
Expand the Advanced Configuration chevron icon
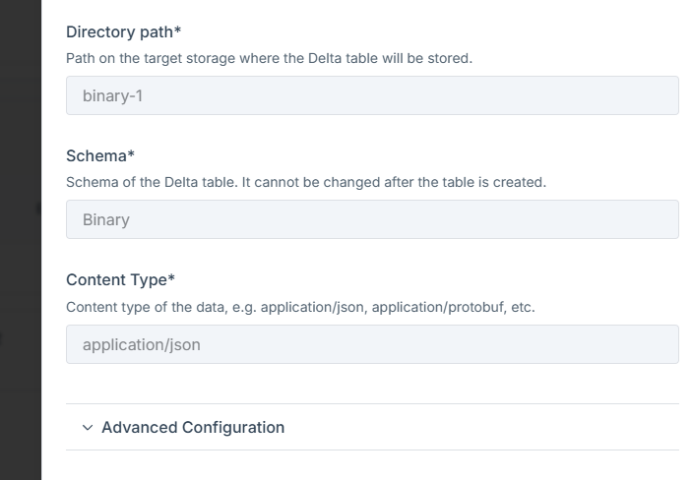(x=88, y=428)
